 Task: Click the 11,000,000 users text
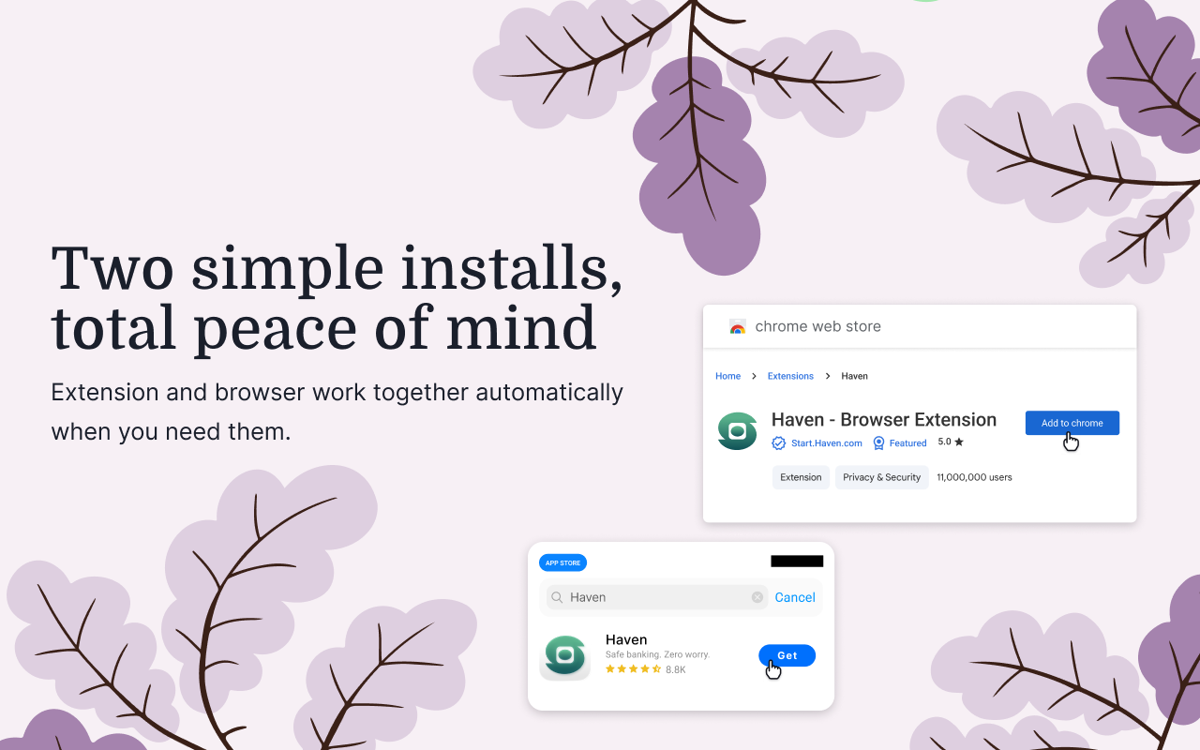(974, 477)
